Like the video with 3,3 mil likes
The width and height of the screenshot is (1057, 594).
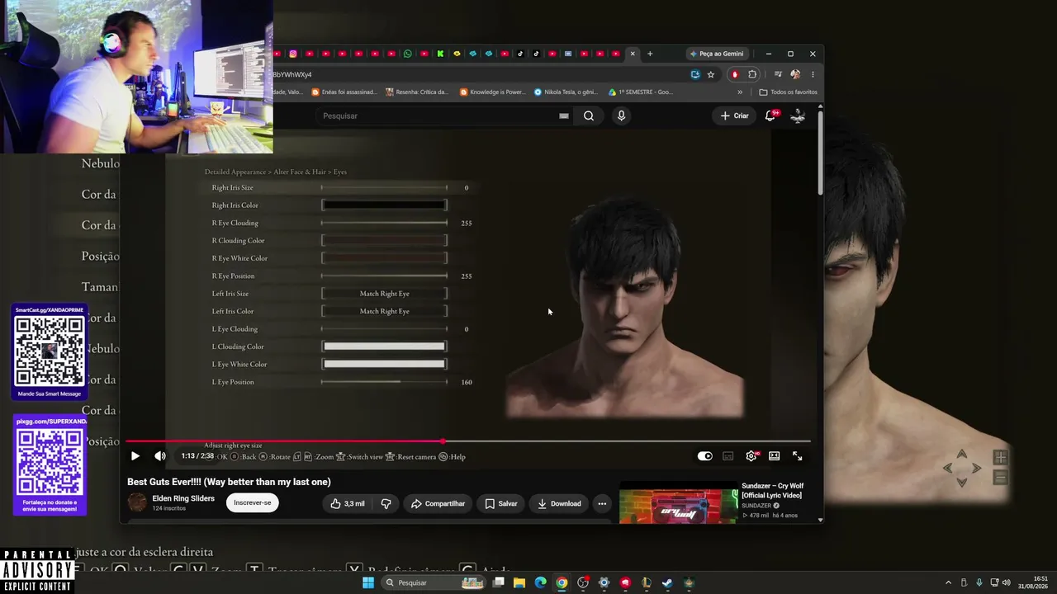[347, 503]
